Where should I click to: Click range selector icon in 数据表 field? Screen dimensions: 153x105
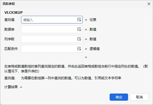[x=79, y=29]
